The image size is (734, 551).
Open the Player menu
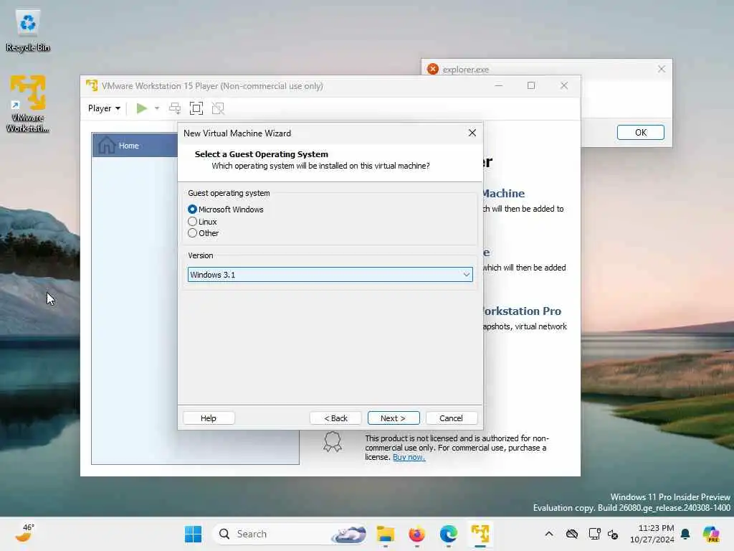(x=104, y=108)
